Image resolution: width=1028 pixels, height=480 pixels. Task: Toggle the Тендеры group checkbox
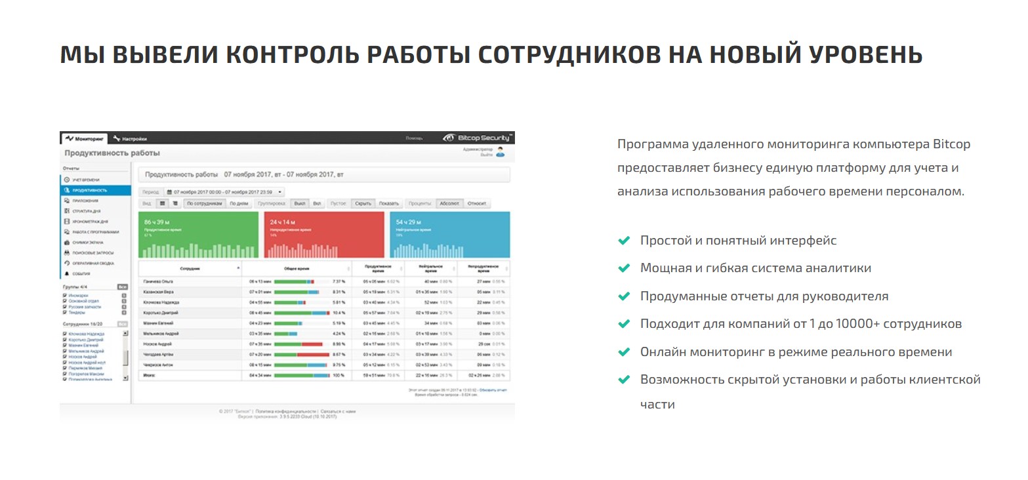(64, 313)
